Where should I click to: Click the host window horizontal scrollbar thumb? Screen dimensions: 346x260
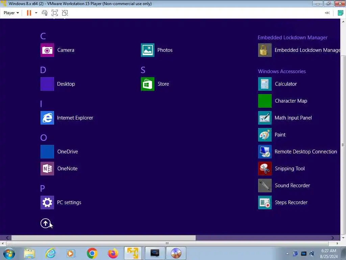click(x=167, y=244)
